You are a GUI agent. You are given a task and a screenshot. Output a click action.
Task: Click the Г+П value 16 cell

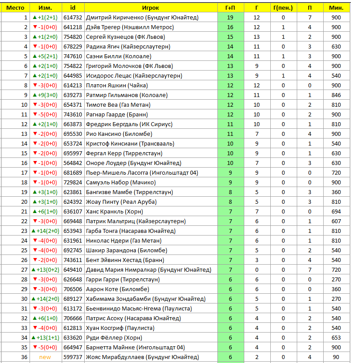click(231, 27)
